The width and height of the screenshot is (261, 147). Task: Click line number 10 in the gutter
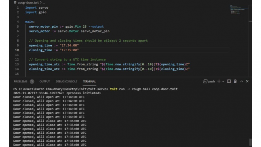[x=17, y=50]
